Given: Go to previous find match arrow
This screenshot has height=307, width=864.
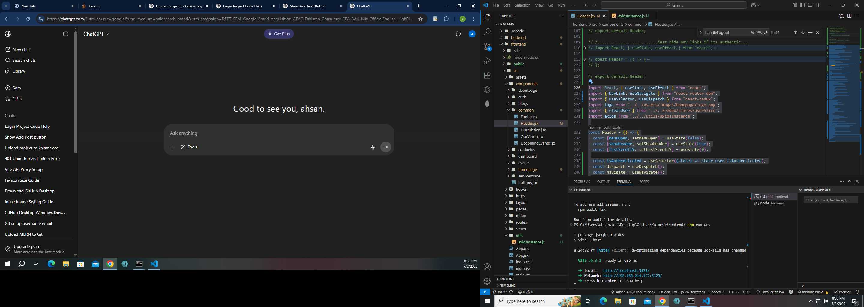Looking at the screenshot, I should click(795, 32).
